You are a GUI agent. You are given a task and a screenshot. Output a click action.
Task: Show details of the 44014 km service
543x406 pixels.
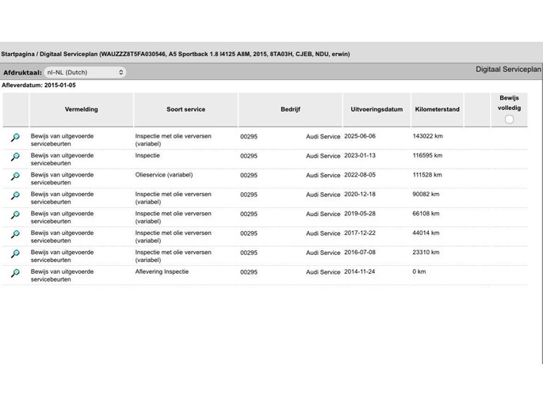coord(15,235)
